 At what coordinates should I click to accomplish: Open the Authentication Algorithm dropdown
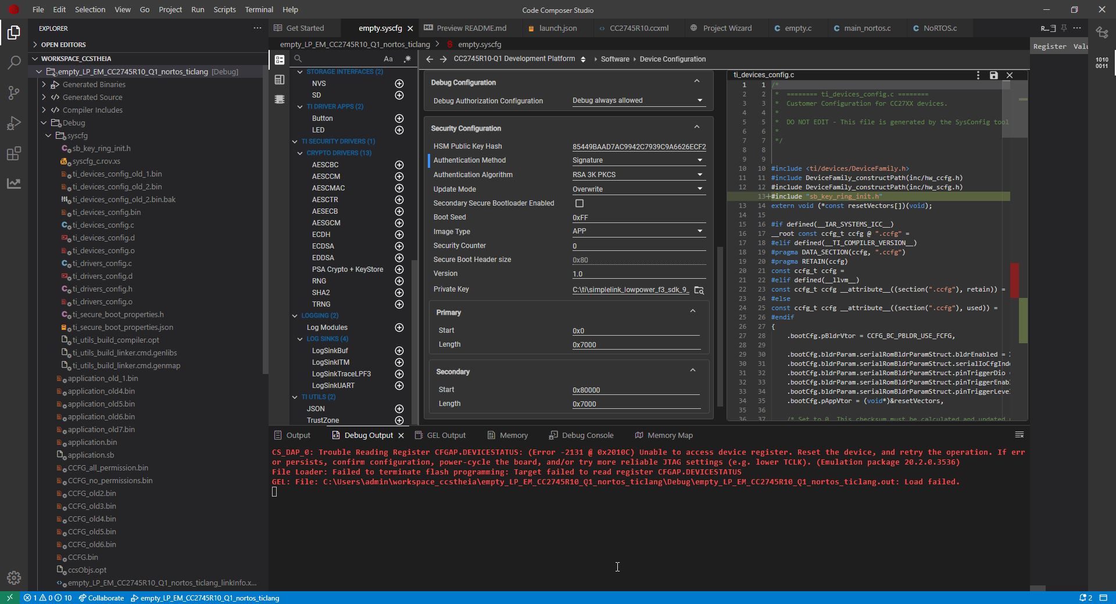coord(638,175)
